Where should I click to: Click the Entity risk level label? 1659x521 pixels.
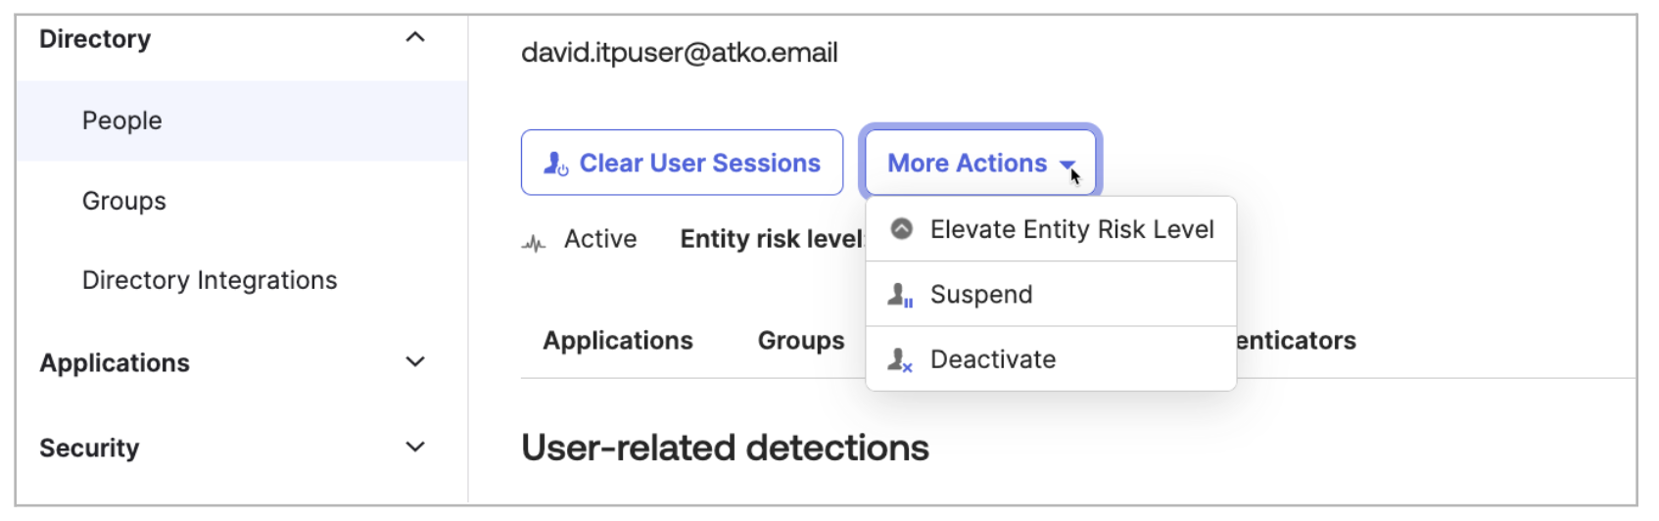coord(772,239)
